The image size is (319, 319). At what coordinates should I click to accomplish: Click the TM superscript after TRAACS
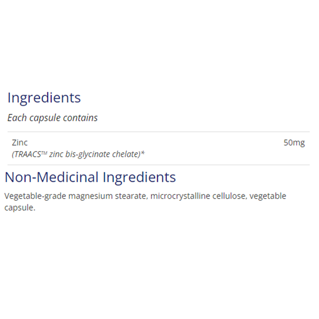tap(44, 153)
